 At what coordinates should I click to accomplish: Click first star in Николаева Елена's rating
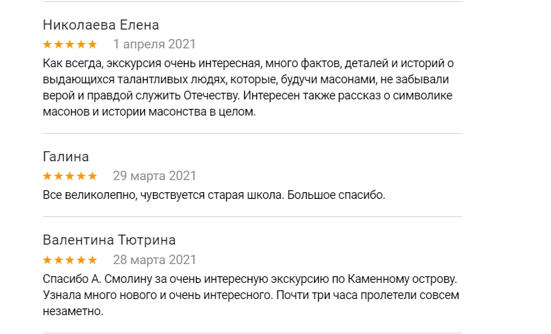(x=48, y=45)
